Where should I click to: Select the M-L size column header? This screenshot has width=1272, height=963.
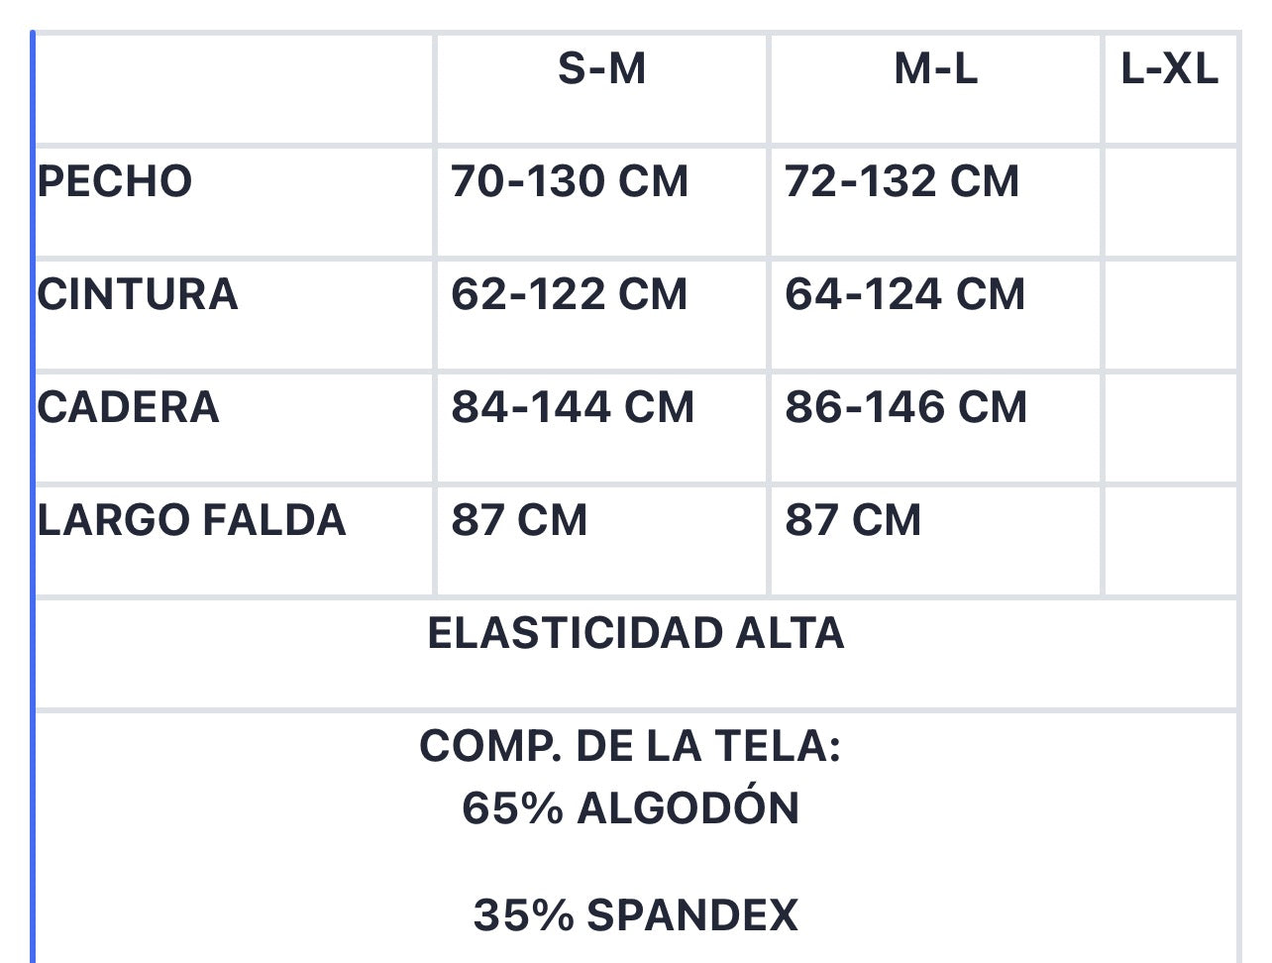(x=935, y=69)
